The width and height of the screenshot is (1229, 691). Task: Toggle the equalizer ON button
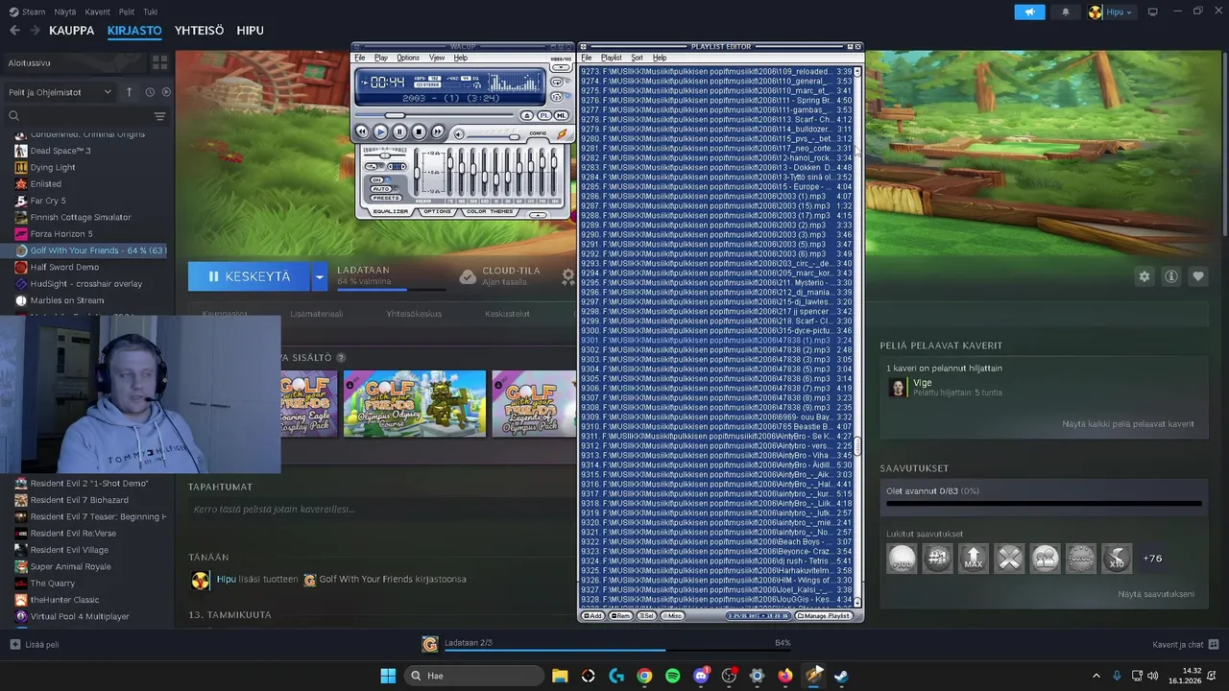pyautogui.click(x=376, y=180)
